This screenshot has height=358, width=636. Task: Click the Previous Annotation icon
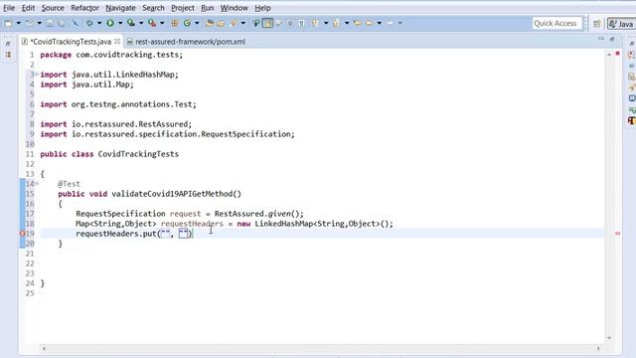(336, 23)
